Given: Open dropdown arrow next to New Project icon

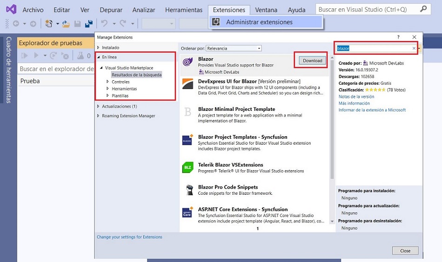Looking at the screenshot, I should [57, 24].
